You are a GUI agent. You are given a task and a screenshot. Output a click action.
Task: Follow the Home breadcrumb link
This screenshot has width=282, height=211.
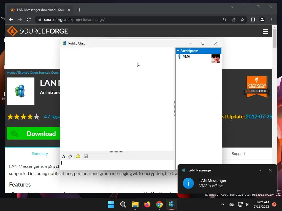tap(11, 73)
